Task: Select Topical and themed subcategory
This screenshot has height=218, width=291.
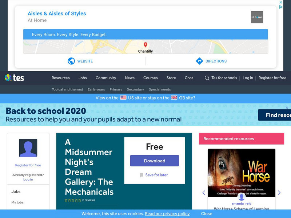Action: (x=67, y=89)
